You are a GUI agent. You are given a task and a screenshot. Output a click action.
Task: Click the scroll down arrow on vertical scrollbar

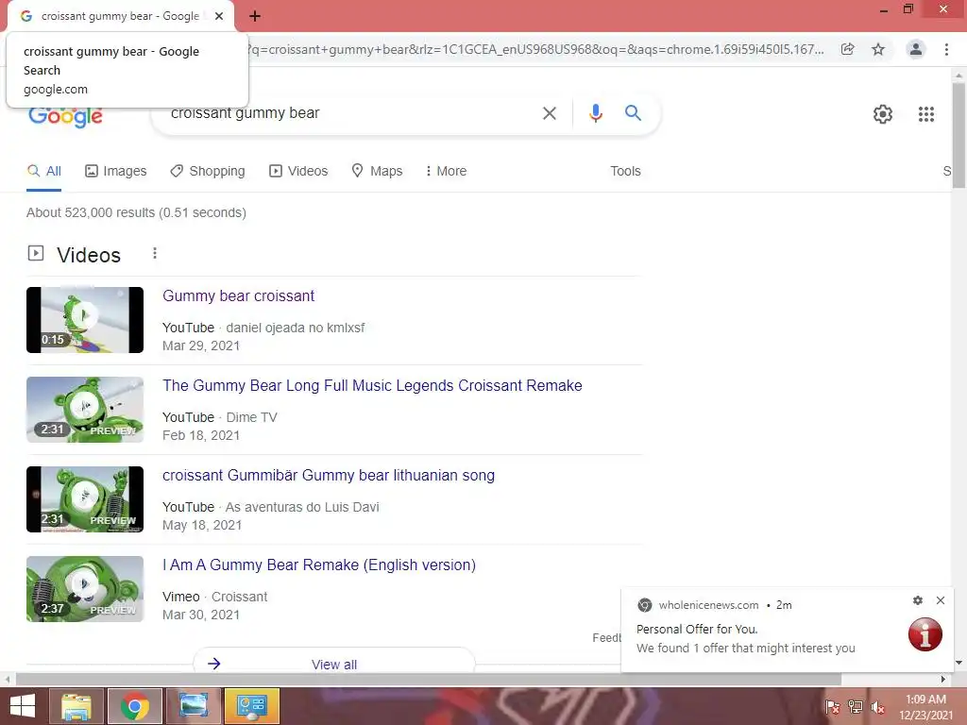click(x=959, y=663)
